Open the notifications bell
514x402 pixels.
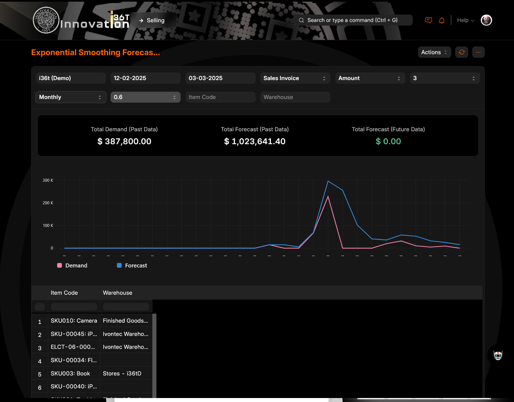pos(442,20)
